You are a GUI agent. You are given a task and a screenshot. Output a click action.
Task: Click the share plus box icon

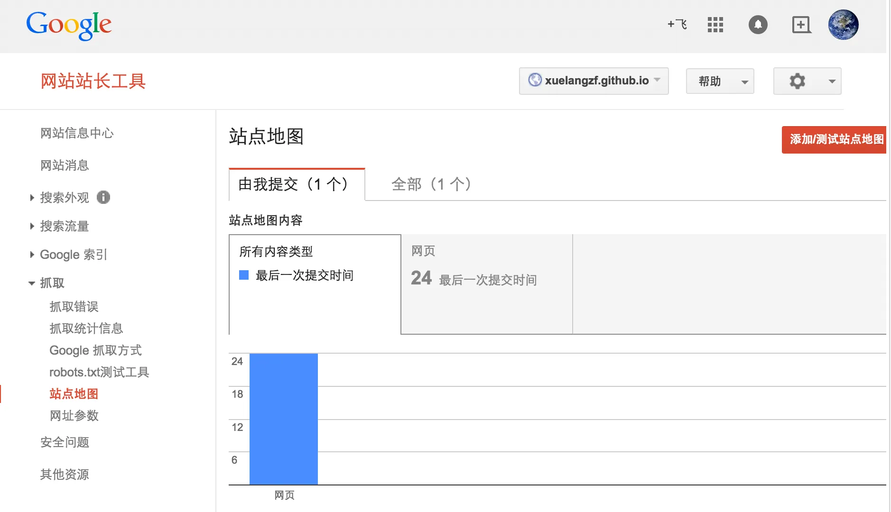pyautogui.click(x=801, y=25)
